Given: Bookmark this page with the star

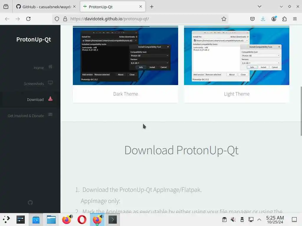Looking at the screenshot, I should point(224,19).
